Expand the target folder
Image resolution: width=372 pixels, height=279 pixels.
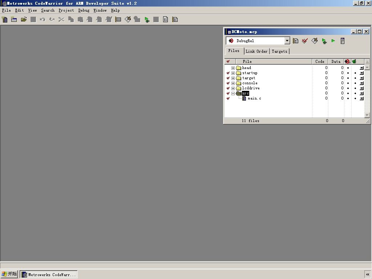coord(233,78)
